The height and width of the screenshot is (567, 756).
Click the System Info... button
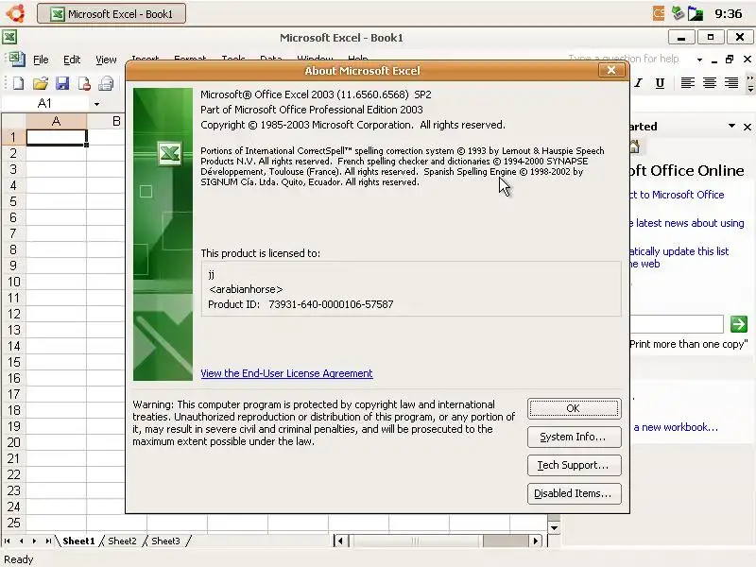click(x=574, y=437)
